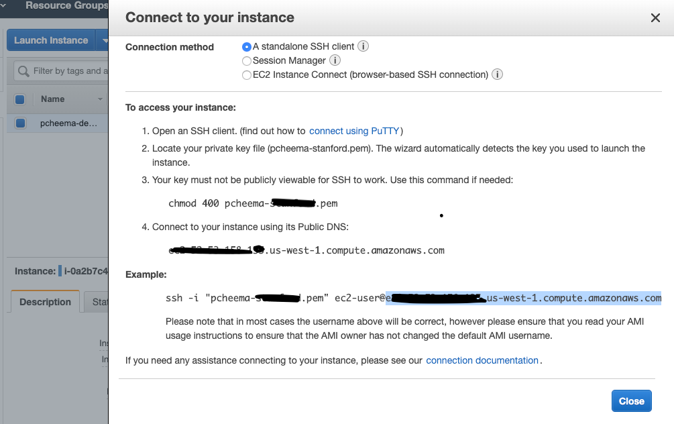Click the EC2 Instance Connect info icon
This screenshot has height=424, width=674.
pos(497,74)
